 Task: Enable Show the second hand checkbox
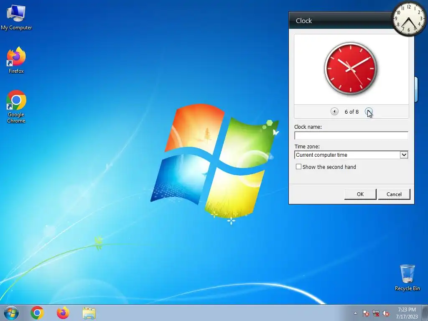[x=298, y=166]
